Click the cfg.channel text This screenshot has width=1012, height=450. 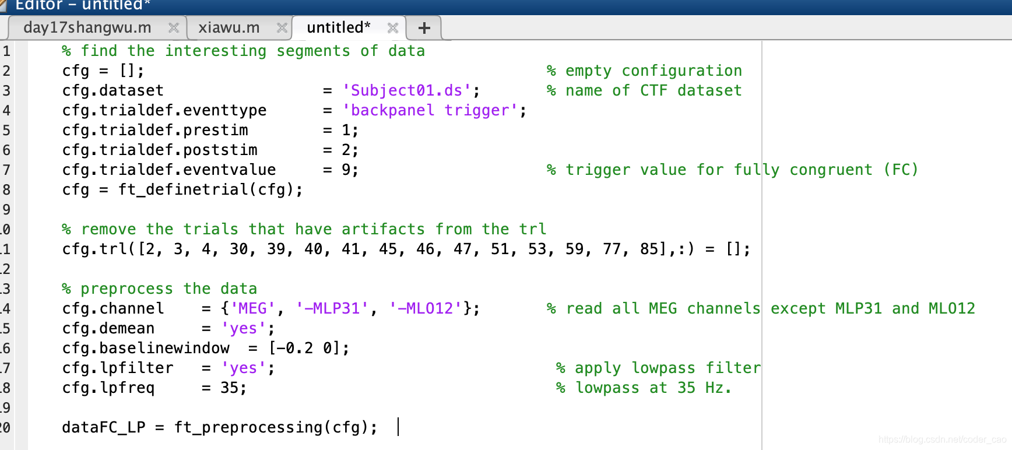[113, 308]
